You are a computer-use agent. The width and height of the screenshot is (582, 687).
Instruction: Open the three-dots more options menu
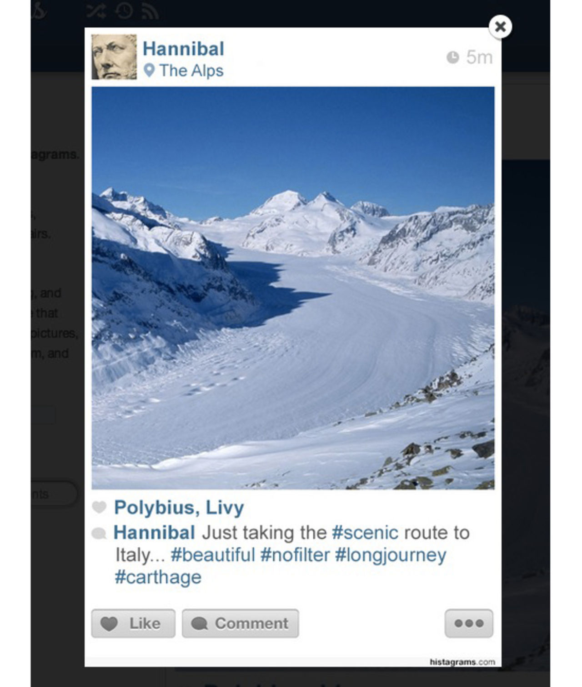click(x=469, y=623)
